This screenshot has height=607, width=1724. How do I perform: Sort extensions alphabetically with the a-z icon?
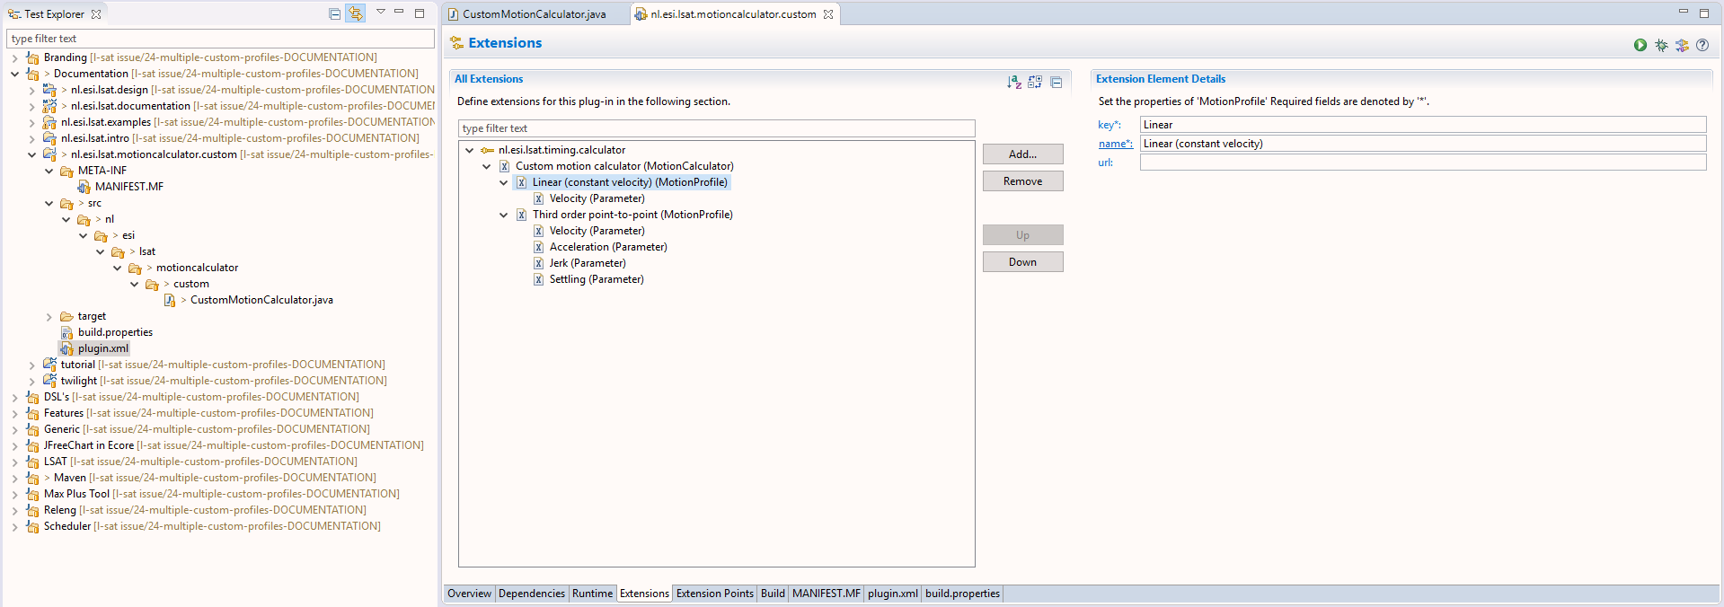1013,82
